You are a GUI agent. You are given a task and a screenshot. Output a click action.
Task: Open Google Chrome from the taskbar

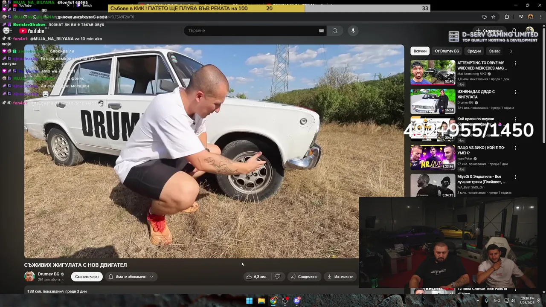click(273, 301)
